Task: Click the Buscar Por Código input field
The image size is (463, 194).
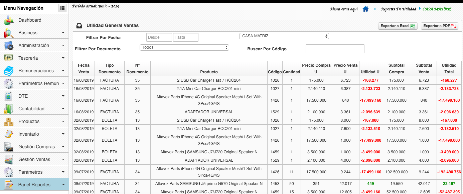Action: [x=335, y=49]
